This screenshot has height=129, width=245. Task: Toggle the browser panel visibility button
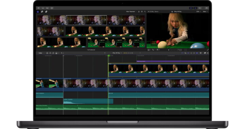[x=191, y=8]
